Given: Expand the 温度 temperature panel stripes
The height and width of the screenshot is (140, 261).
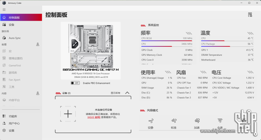Looking at the screenshot, I should [250, 33].
